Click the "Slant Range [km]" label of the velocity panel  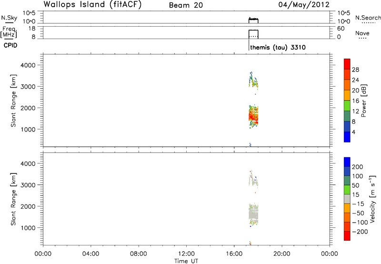click(x=13, y=199)
